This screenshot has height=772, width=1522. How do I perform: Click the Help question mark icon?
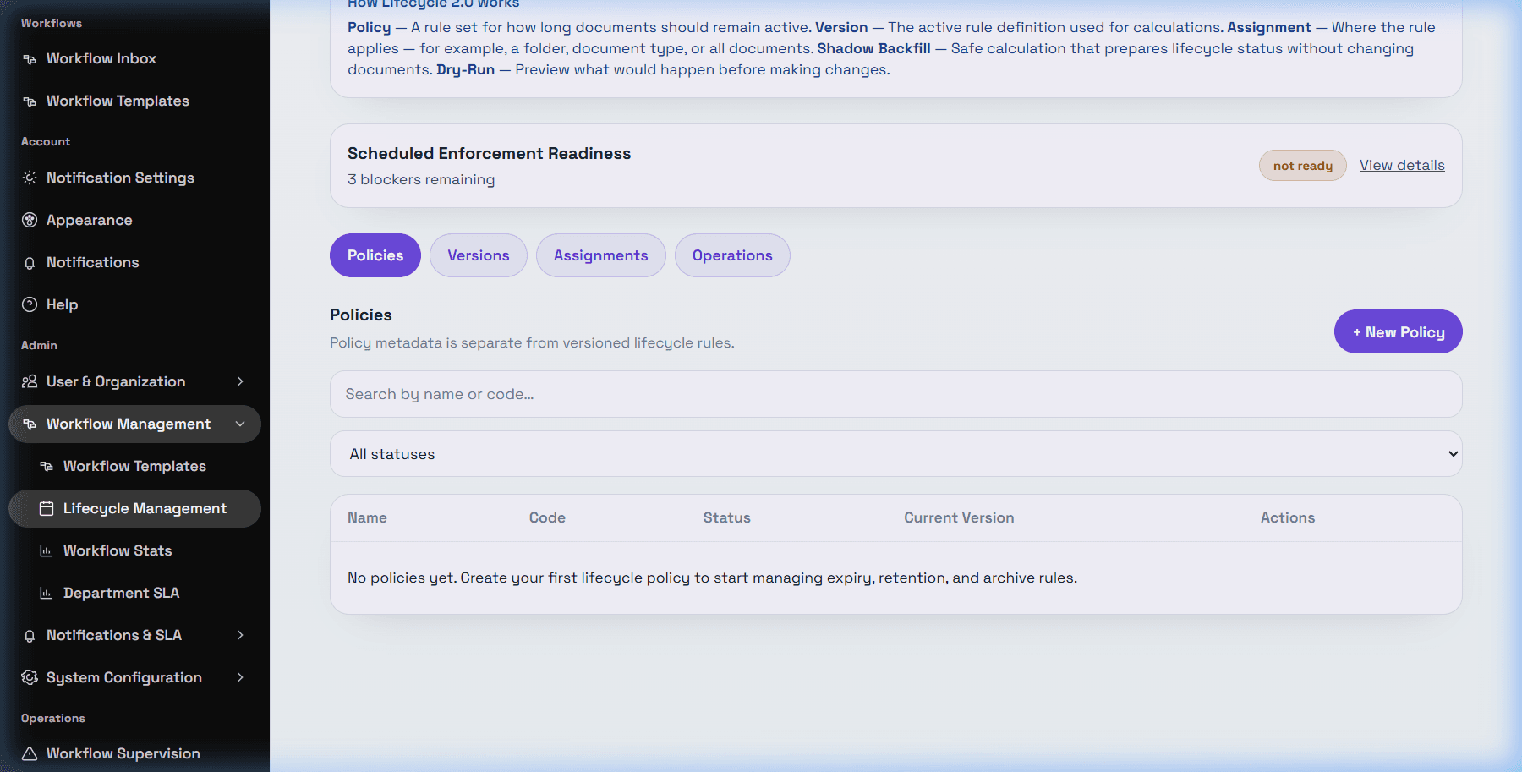pos(30,304)
